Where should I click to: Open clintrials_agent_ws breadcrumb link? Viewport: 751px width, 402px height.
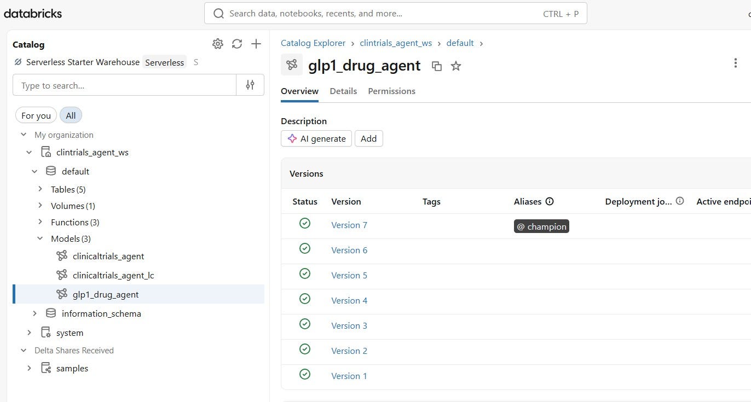396,43
